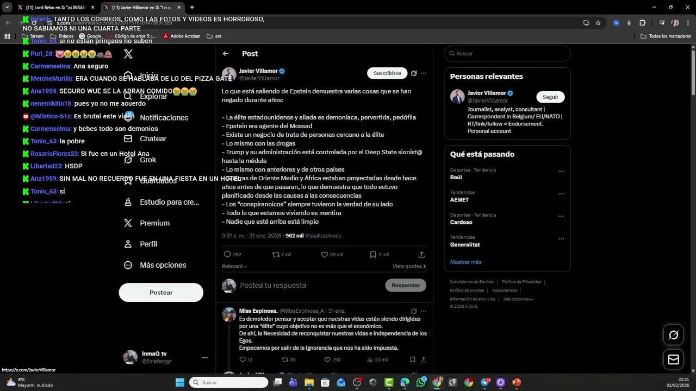696x391 pixels.
Task: Click reply icon with 362 count
Action: pyautogui.click(x=233, y=254)
